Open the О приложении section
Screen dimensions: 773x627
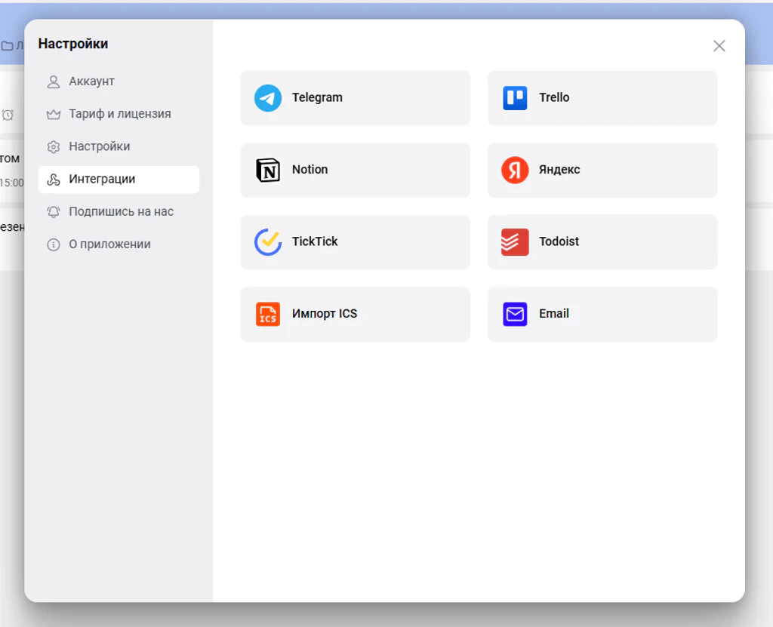point(119,244)
